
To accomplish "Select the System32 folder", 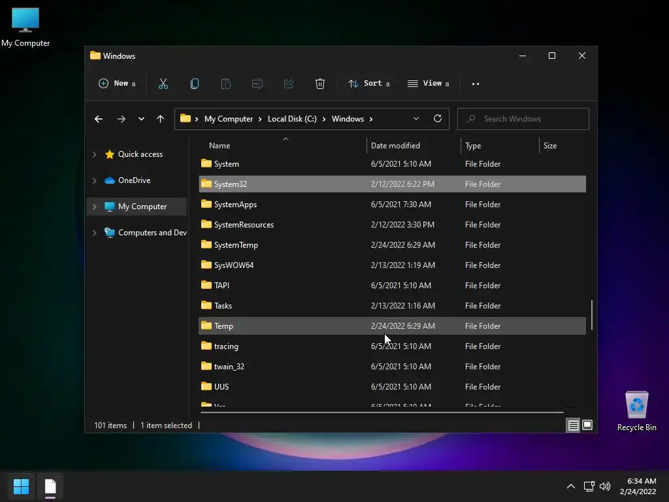I will (x=392, y=184).
